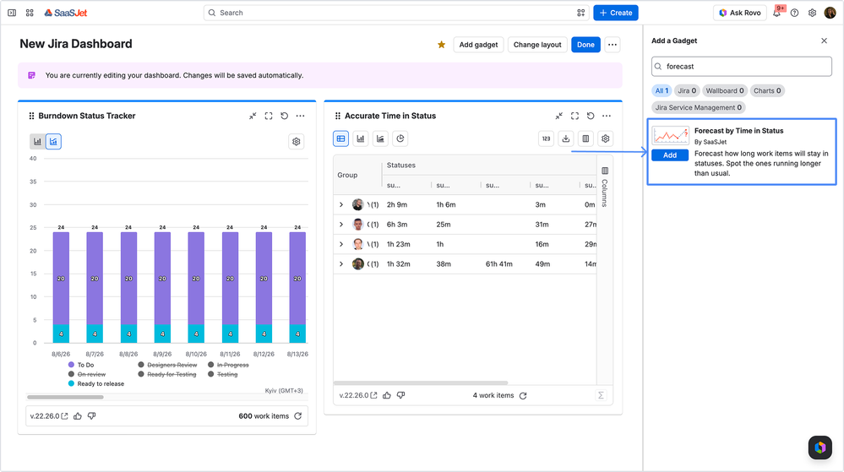Screen dimensions: 844x472
Task: Click the Burndown horizontal scrollbar
Action: point(65,397)
